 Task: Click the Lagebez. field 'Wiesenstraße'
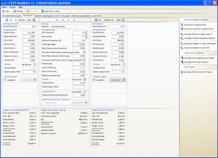pyautogui.click(x=64, y=27)
